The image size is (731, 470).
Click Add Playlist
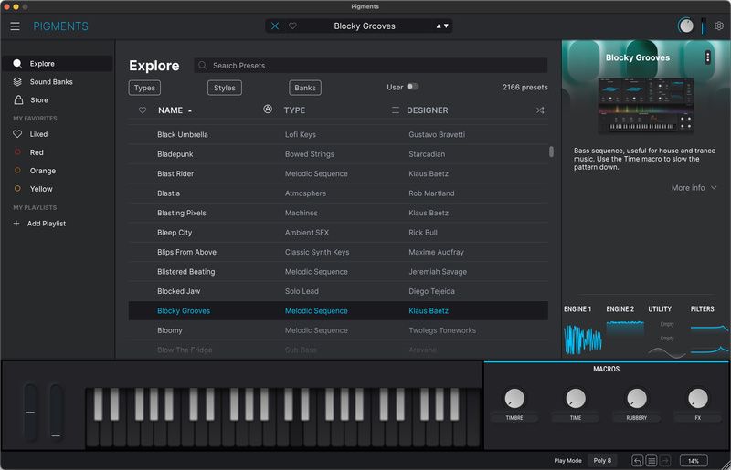point(47,224)
